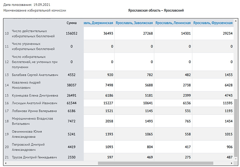The height and width of the screenshot is (167, 240).
Task: Click the Фрунзенская value 906
Action: 230,147
